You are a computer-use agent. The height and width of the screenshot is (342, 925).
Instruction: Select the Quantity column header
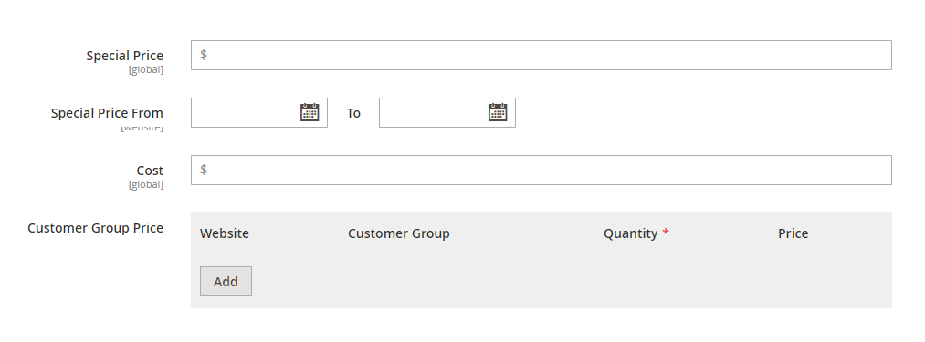[630, 233]
